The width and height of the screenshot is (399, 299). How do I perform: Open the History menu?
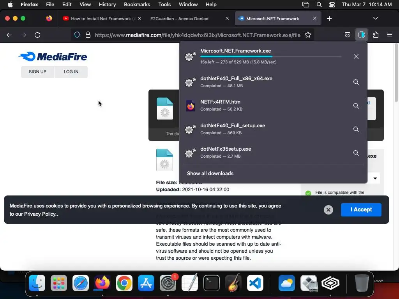(x=107, y=5)
